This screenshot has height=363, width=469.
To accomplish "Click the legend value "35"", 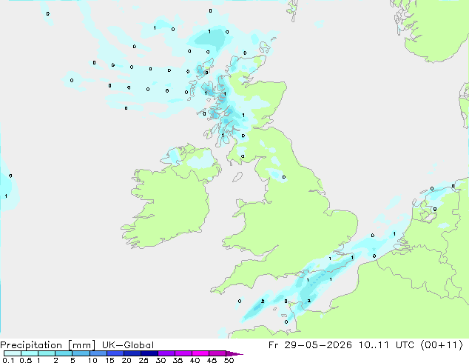I will (x=178, y=360).
